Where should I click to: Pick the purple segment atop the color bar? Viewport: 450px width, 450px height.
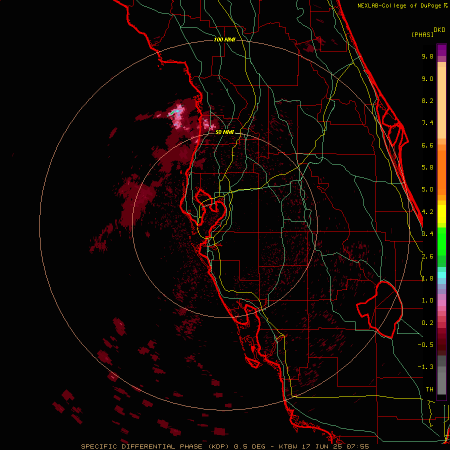(441, 50)
